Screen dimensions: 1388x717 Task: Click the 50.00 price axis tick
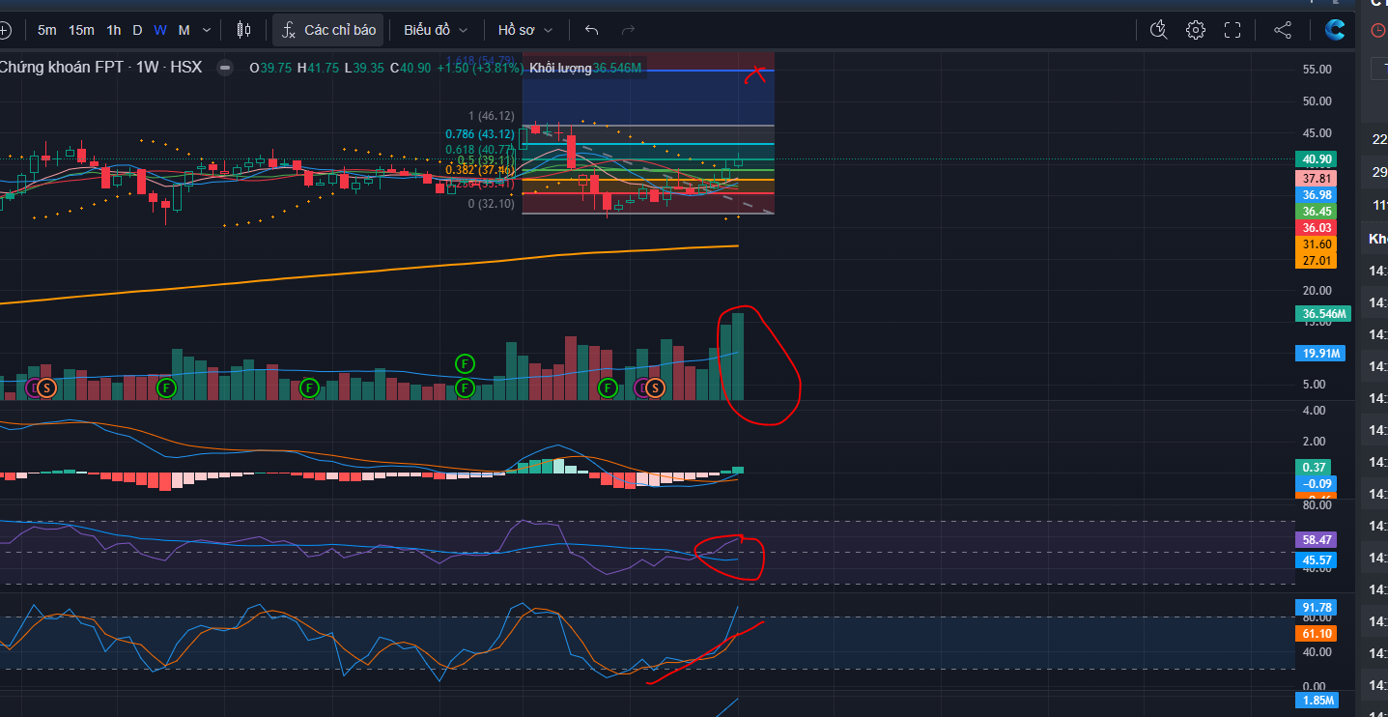pos(1317,101)
